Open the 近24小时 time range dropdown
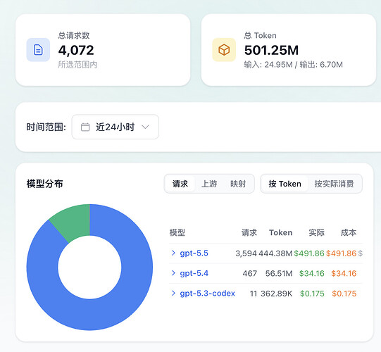381x352 pixels. click(115, 127)
